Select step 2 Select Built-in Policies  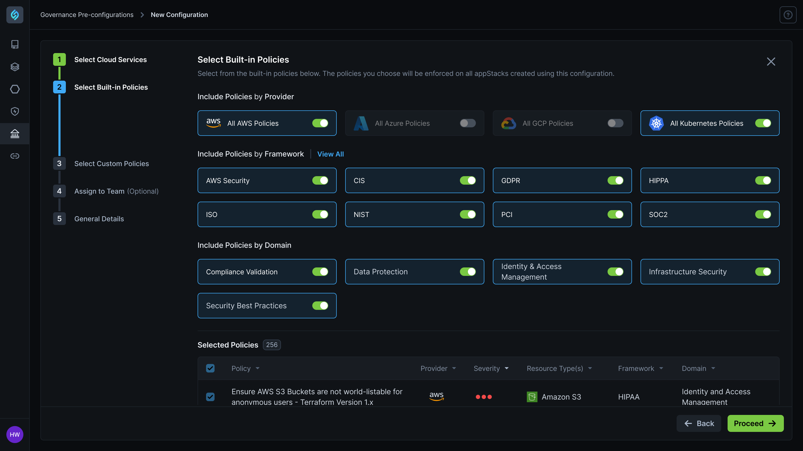pos(100,87)
